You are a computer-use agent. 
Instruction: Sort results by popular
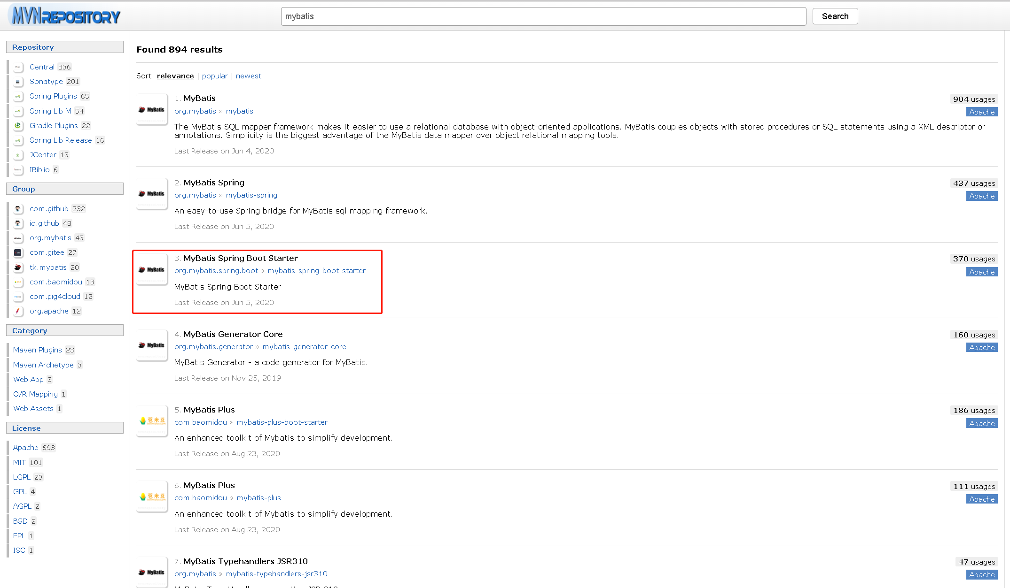coord(215,76)
